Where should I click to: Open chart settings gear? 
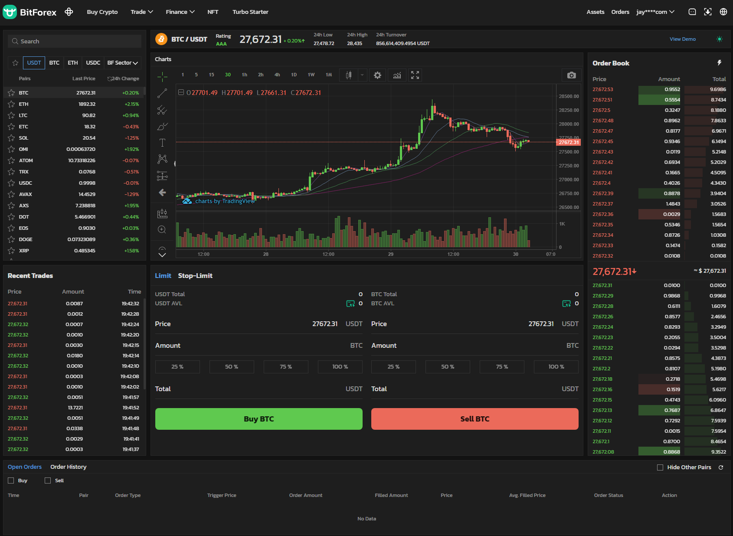(x=377, y=75)
